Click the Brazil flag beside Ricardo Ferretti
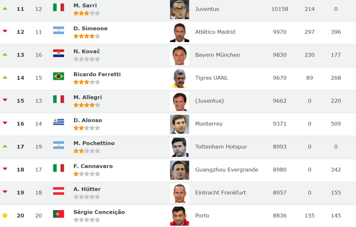Viewport: 356px width, 227px height. (x=58, y=76)
